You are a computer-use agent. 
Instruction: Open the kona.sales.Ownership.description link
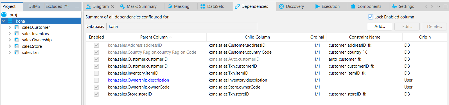pyautogui.click(x=138, y=80)
